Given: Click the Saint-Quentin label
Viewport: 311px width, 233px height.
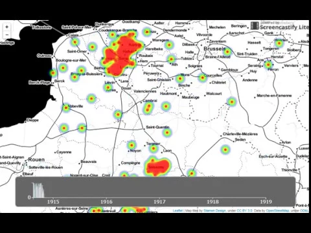Looking at the screenshot, I should click(157, 127).
